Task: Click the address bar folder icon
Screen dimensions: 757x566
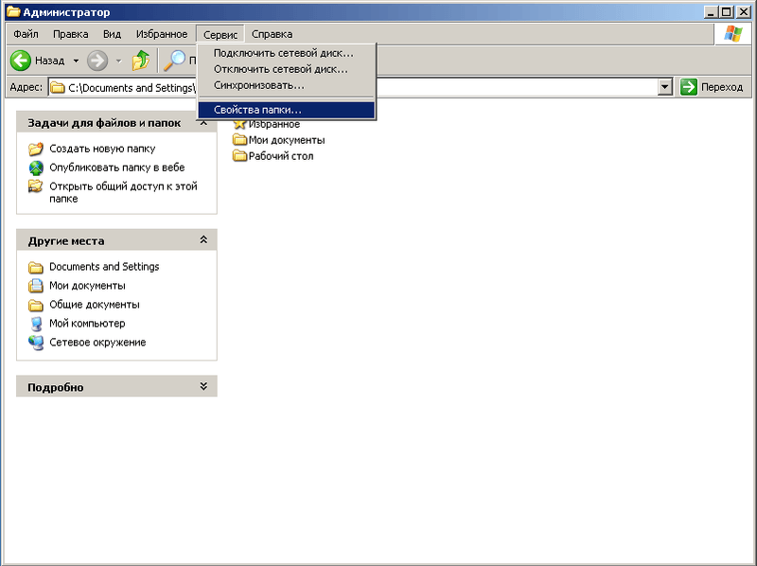Action: (58, 87)
